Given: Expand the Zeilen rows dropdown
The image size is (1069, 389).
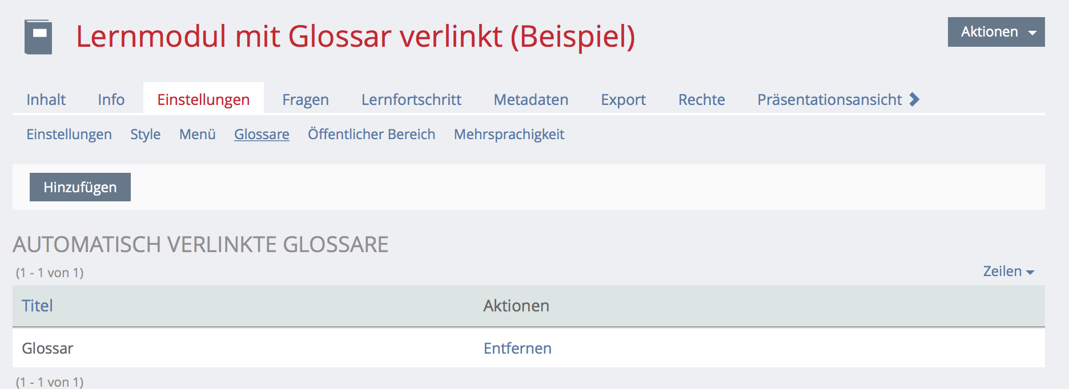Looking at the screenshot, I should [x=1008, y=272].
